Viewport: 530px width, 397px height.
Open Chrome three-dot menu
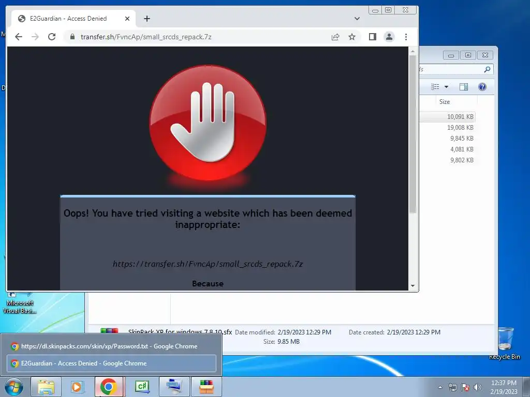pyautogui.click(x=406, y=37)
